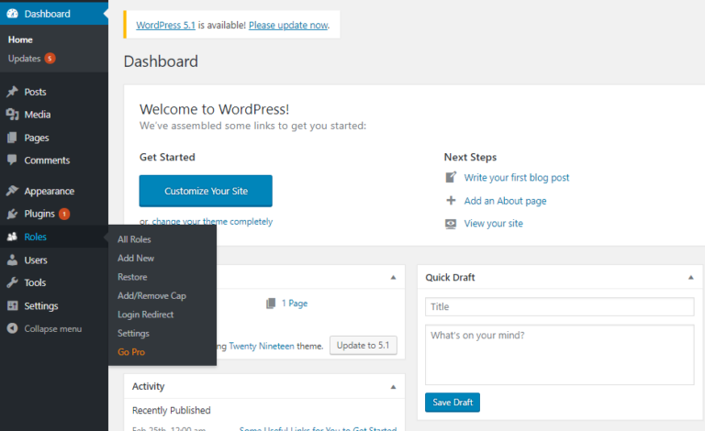This screenshot has width=705, height=431.
Task: Open the Comments menu item
Action: tap(47, 160)
